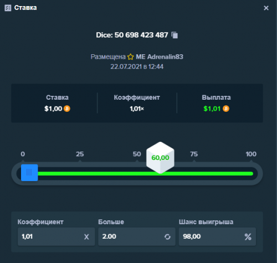Click the bitcoin icon next to $1,00

[67, 109]
